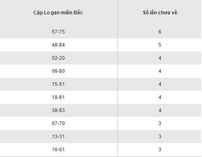Select the 13-31 pair cell

tap(58, 137)
